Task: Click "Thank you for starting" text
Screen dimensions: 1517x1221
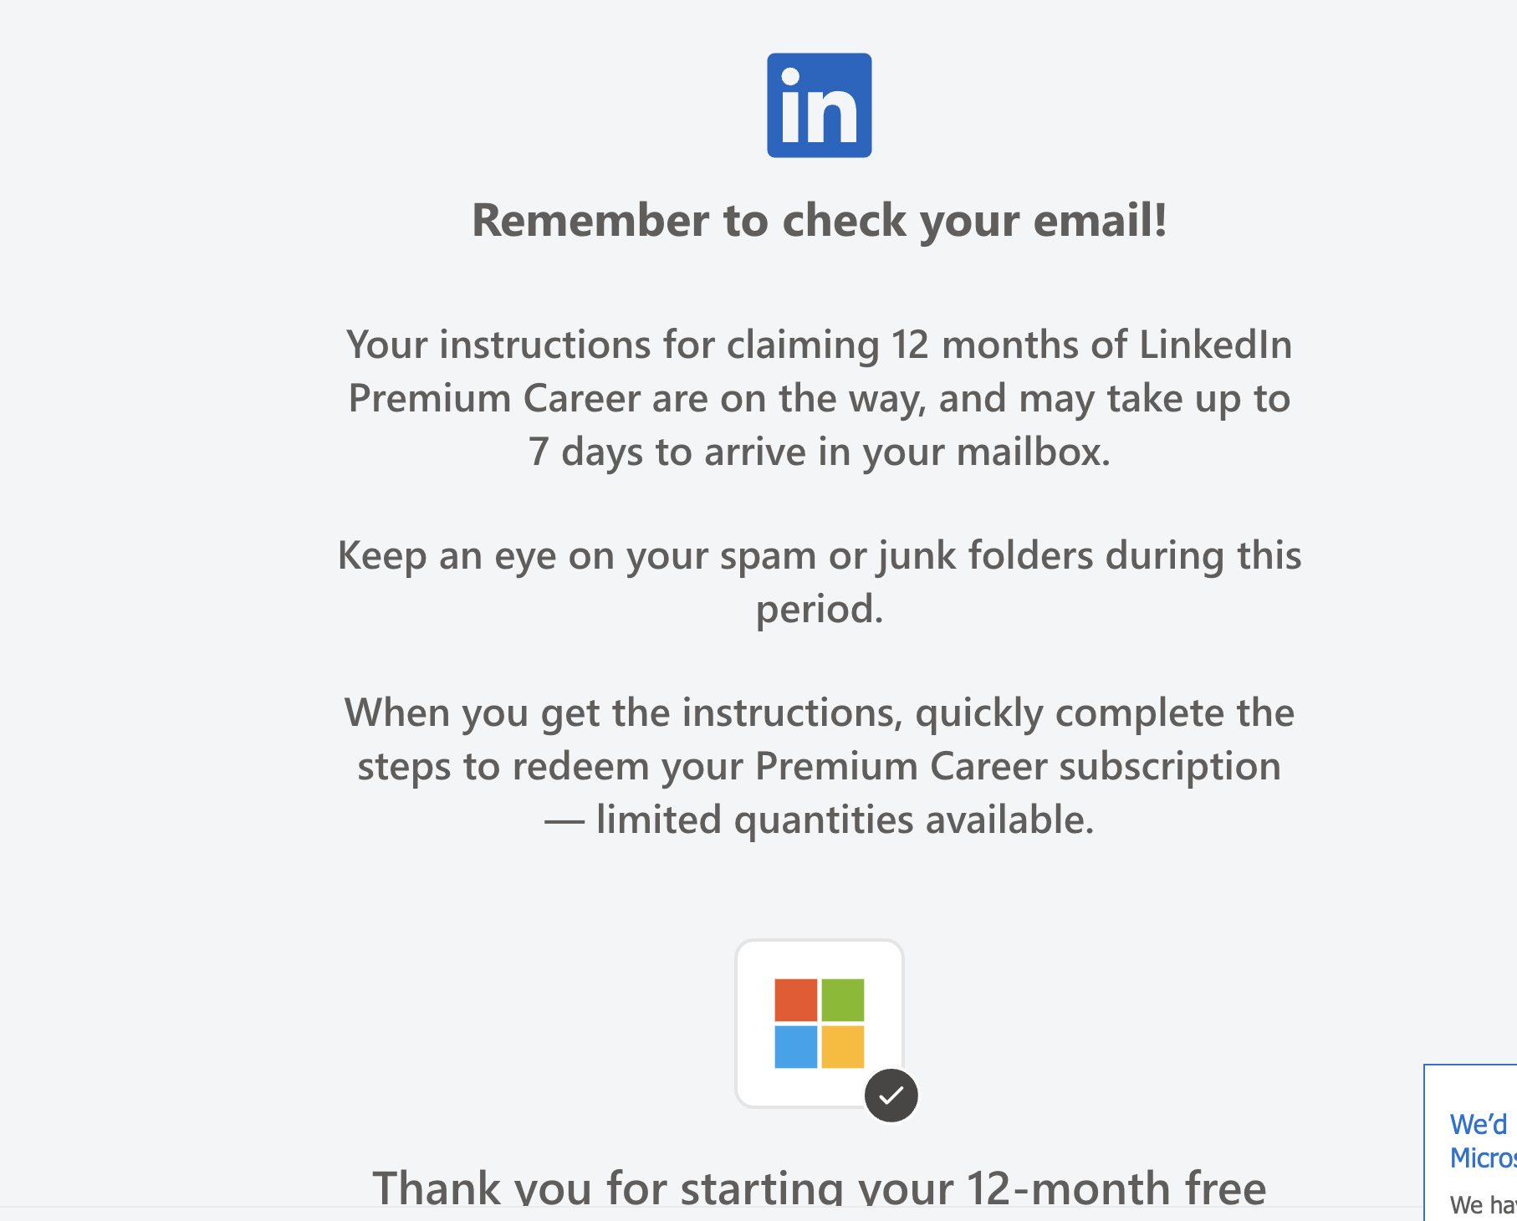Action: coord(819,1188)
